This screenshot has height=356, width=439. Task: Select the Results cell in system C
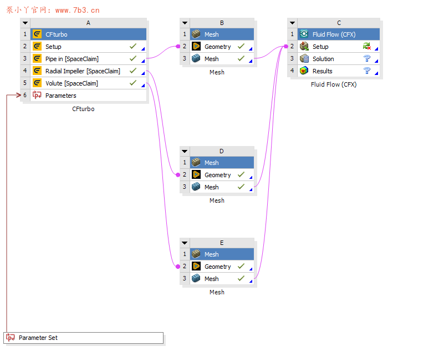coord(339,71)
